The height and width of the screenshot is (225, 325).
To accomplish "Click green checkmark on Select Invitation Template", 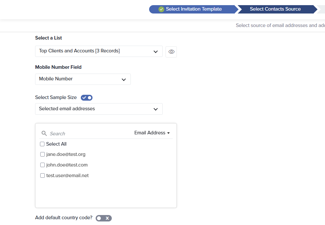I will point(161,9).
